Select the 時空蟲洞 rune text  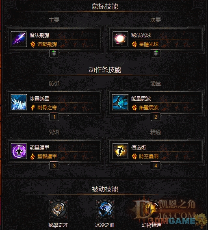tap(149, 156)
